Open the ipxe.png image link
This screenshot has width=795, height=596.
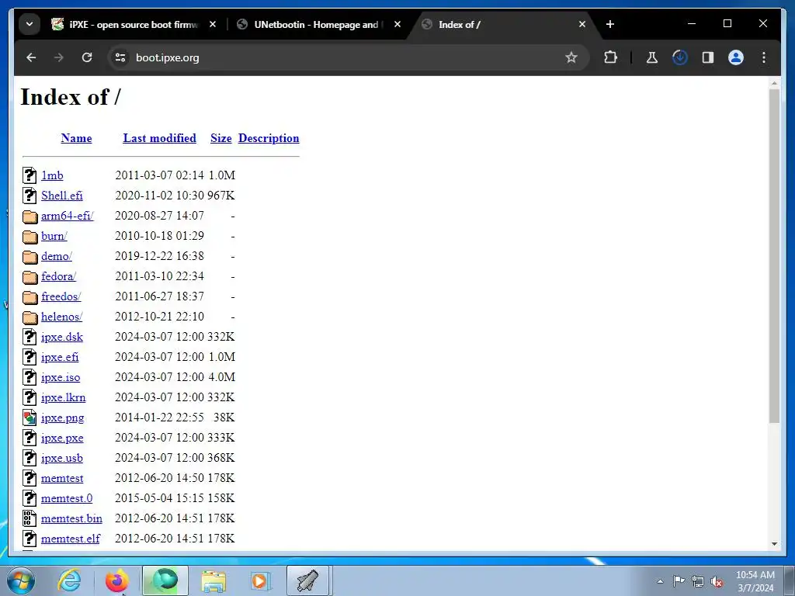pyautogui.click(x=62, y=418)
